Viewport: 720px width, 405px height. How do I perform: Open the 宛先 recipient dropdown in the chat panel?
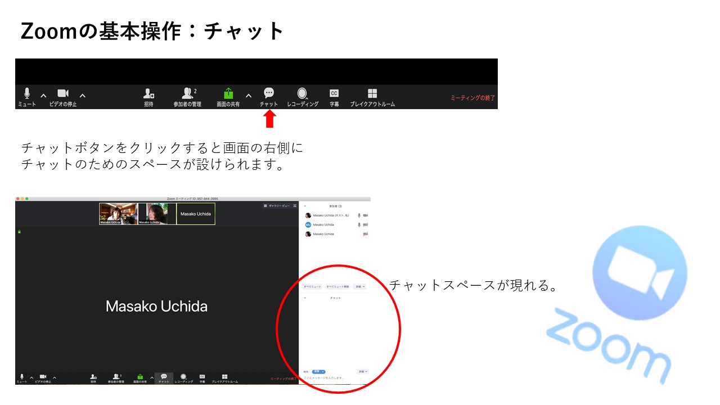point(319,372)
